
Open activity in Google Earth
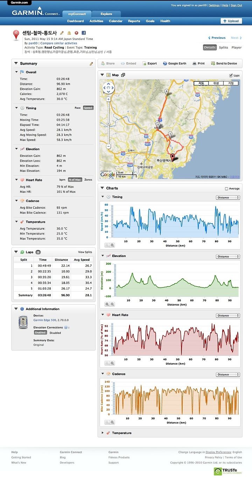(x=175, y=63)
